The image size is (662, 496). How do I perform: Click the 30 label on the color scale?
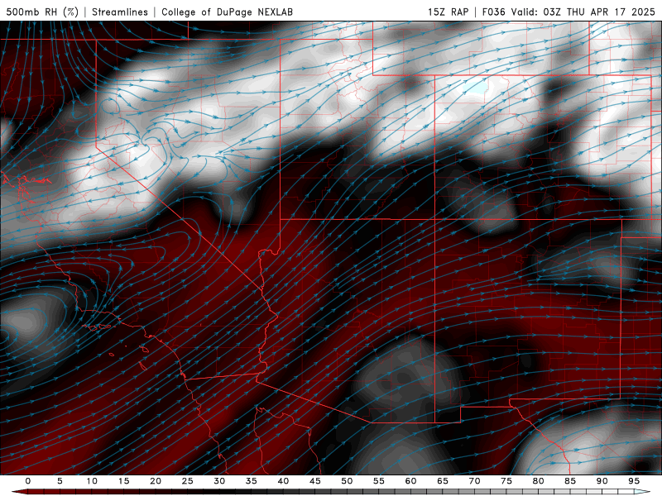point(219,481)
